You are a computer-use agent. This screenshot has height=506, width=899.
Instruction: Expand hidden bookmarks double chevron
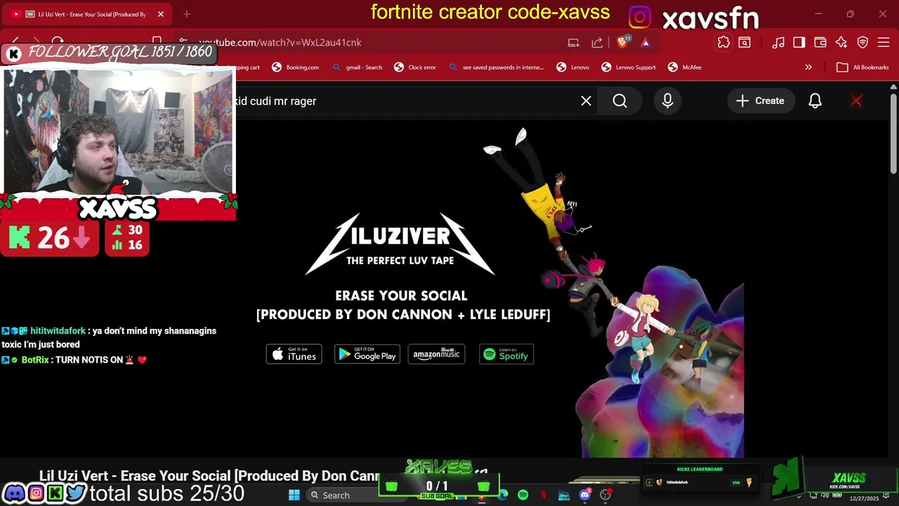point(808,67)
